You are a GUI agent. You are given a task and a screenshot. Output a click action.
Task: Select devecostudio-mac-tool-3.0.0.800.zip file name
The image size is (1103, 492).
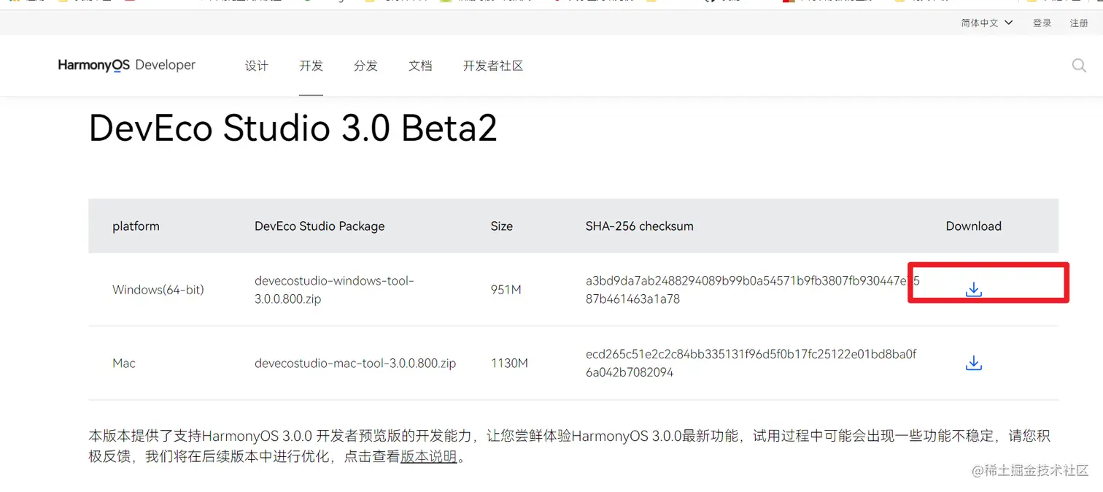coord(355,363)
